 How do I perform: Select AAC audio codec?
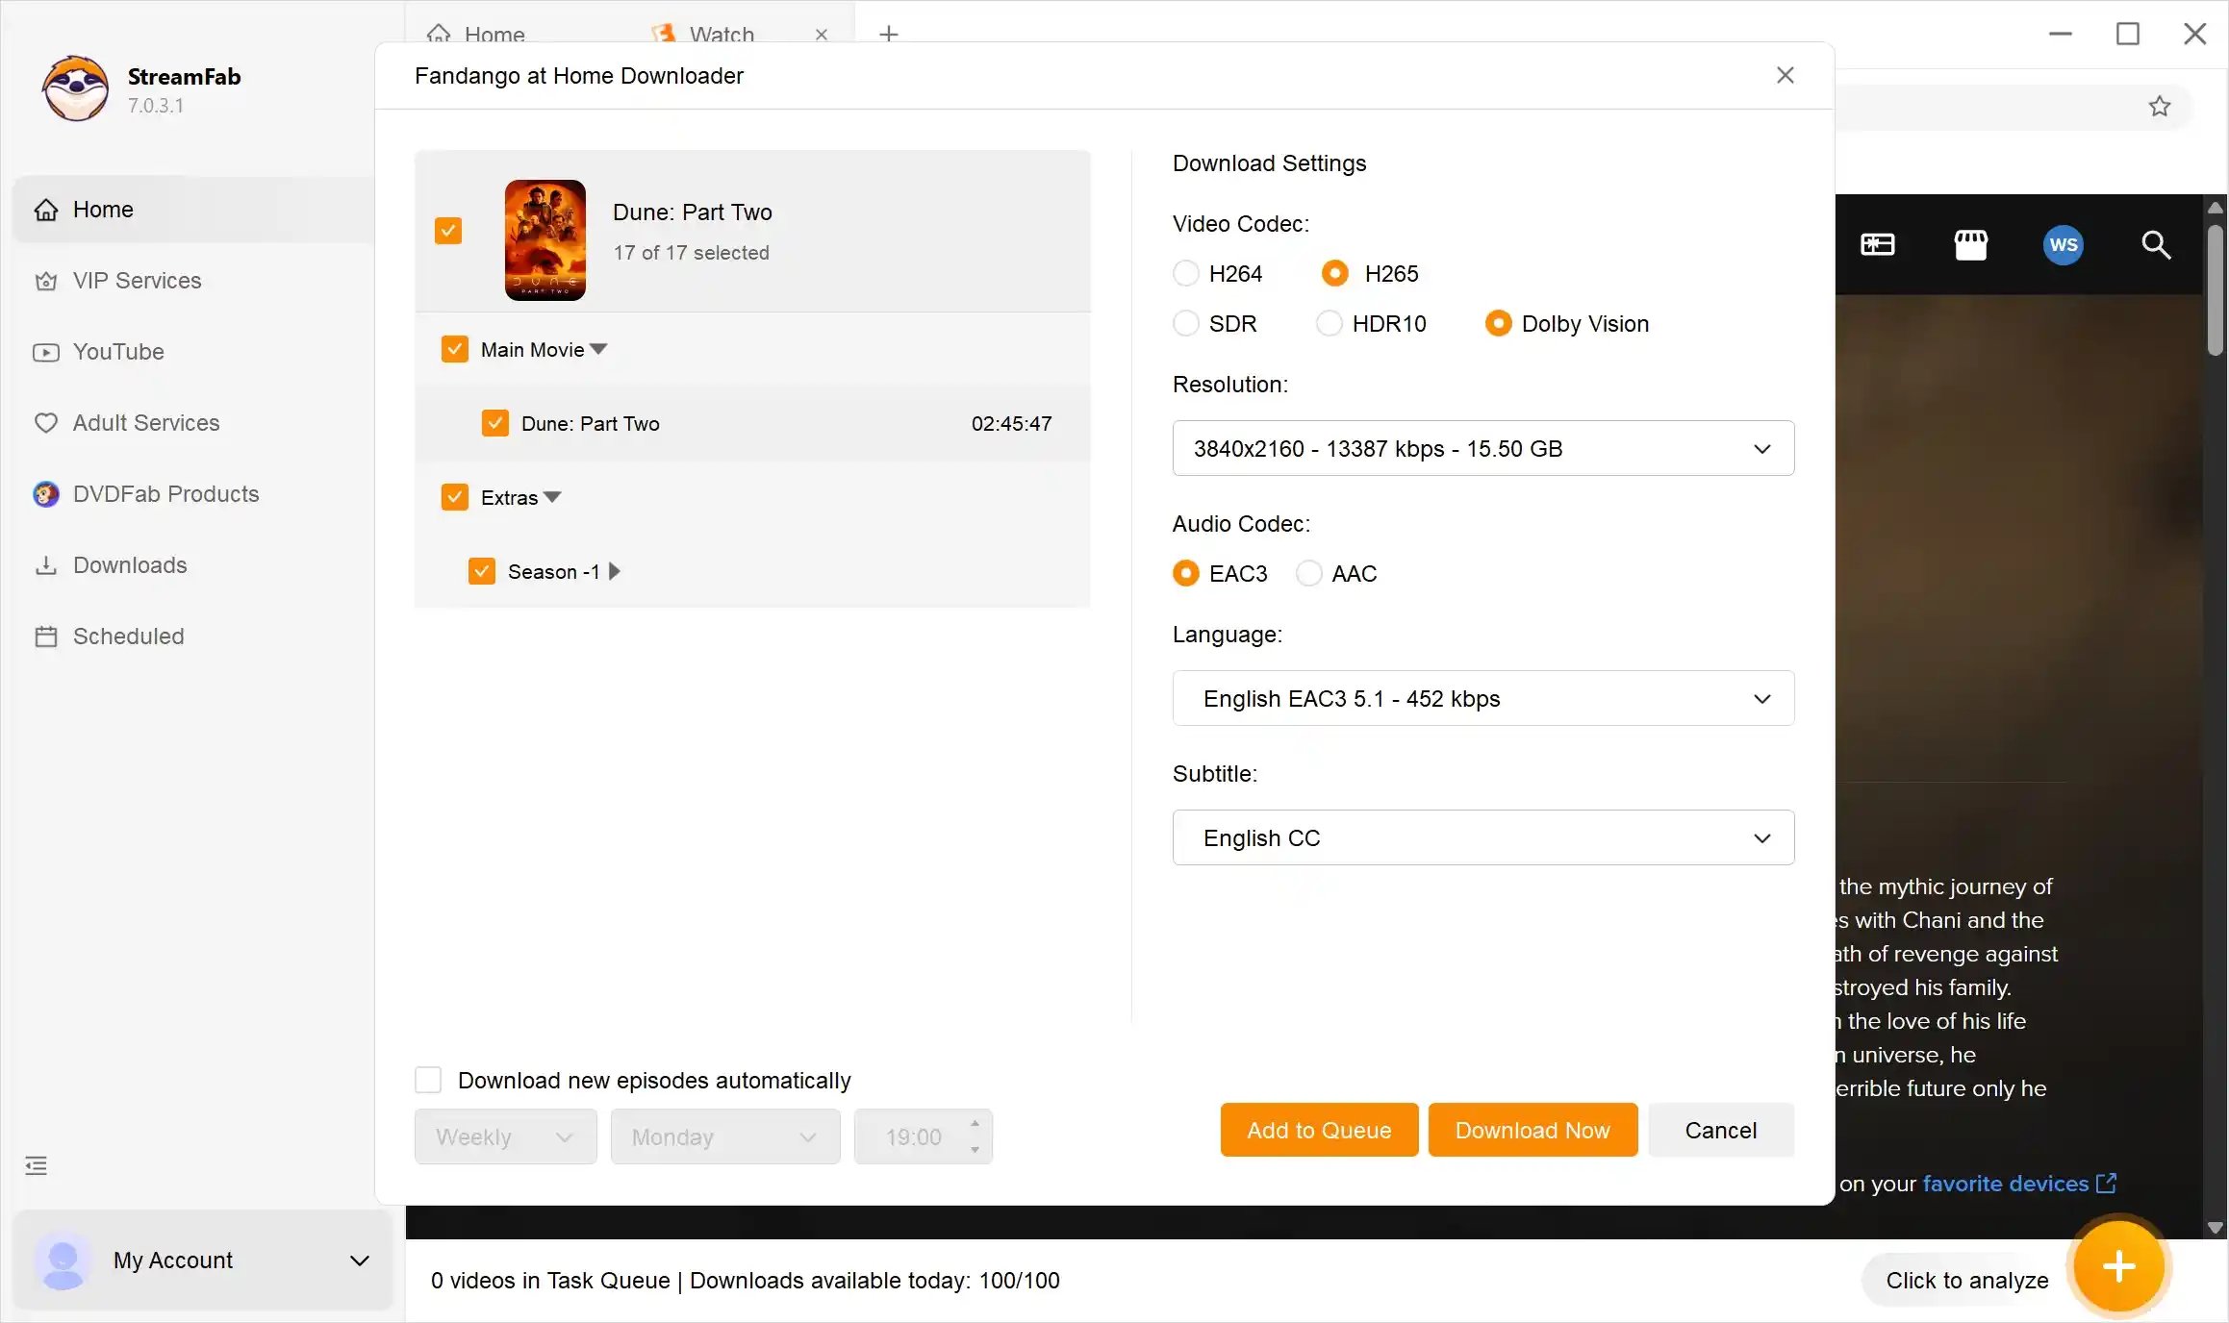coord(1309,573)
